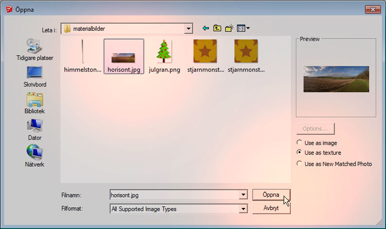Click the SketchUp icon in title bar
The image size is (386, 229).
9,9
